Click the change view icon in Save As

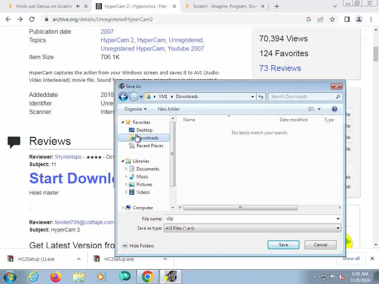(x=311, y=109)
